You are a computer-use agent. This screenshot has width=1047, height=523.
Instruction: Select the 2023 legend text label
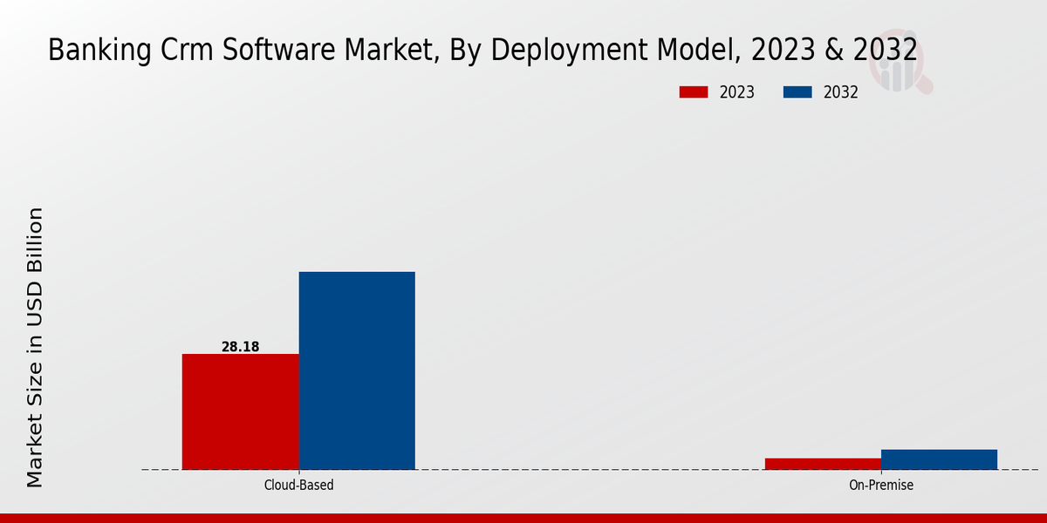tap(737, 92)
